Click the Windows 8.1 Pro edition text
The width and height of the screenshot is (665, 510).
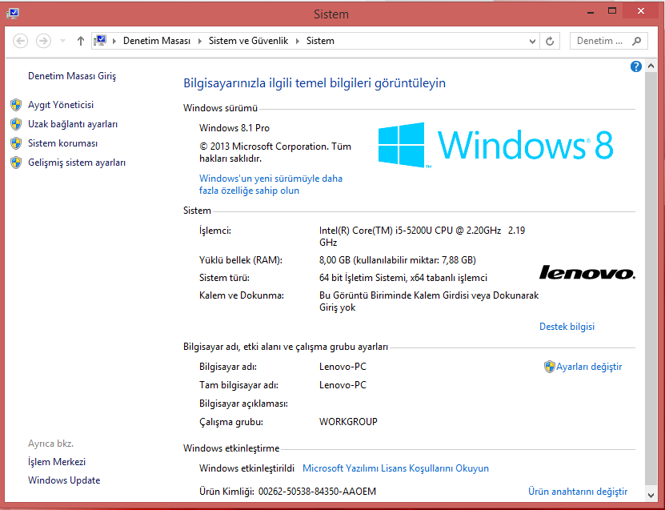tap(234, 128)
